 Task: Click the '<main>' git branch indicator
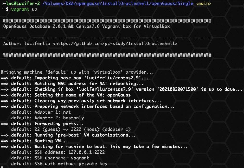coord(203,3)
